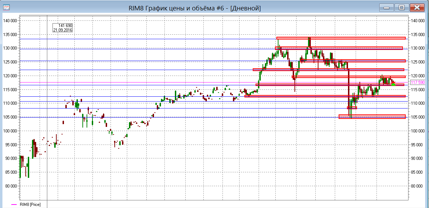Select the small red box around 108 000
Screen dimensions: 429x208
[x=352, y=108]
